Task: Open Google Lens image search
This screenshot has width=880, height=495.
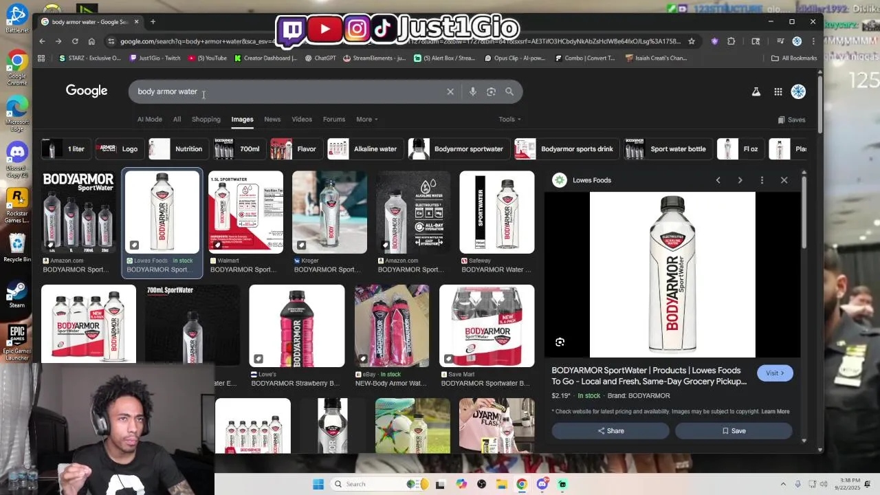Action: (x=491, y=91)
